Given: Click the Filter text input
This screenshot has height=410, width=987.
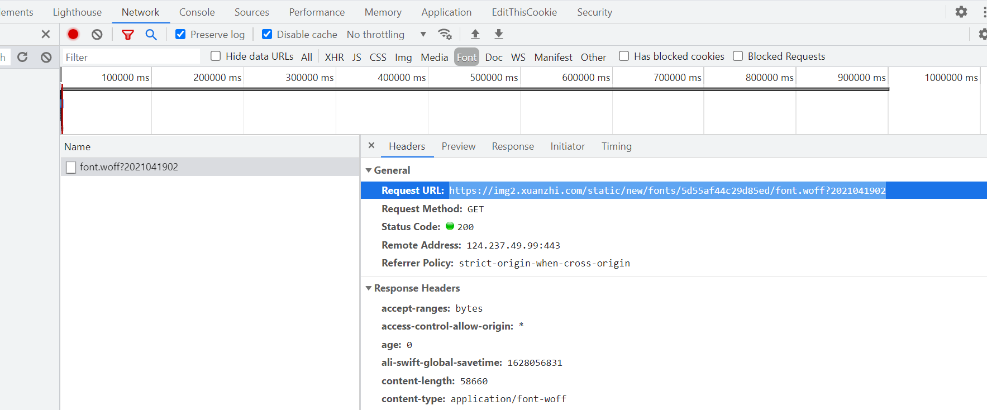Looking at the screenshot, I should point(131,57).
